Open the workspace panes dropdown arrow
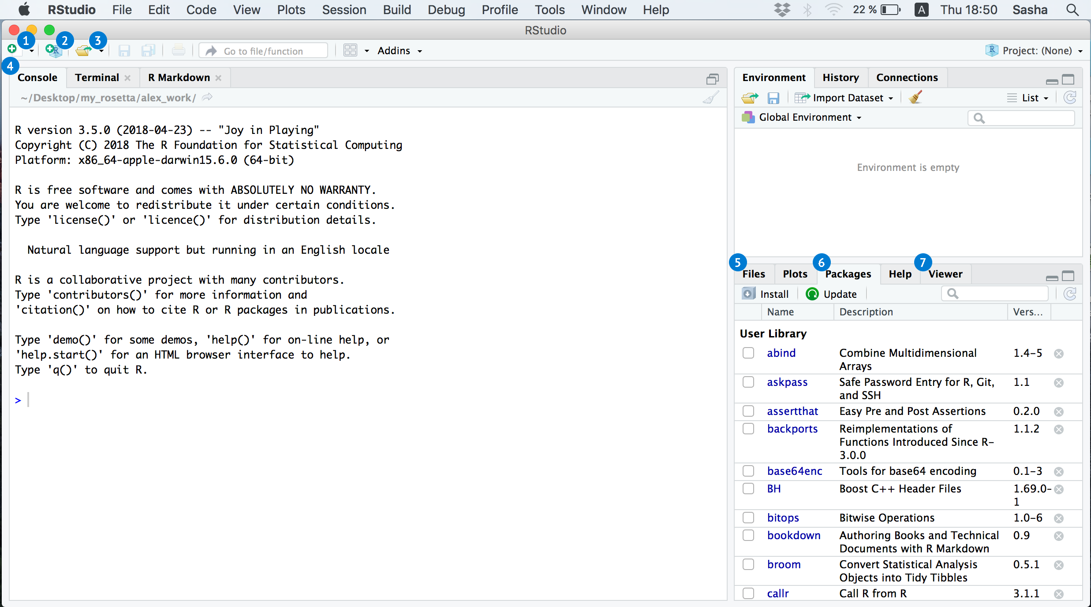 366,51
